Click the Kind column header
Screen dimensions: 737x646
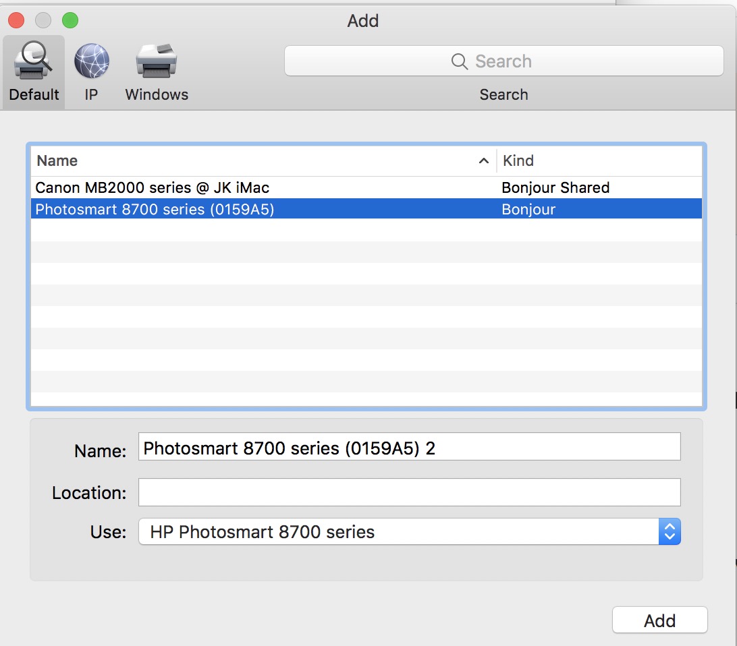click(x=518, y=160)
